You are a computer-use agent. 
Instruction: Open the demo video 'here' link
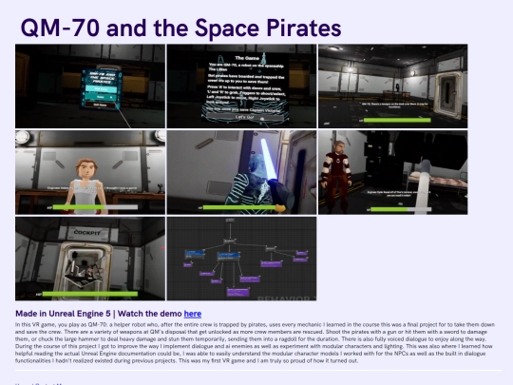coord(192,314)
